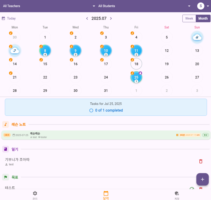Screen dimensions: 211x200
Task: Switch calendar to Week view
Action: pyautogui.click(x=189, y=18)
